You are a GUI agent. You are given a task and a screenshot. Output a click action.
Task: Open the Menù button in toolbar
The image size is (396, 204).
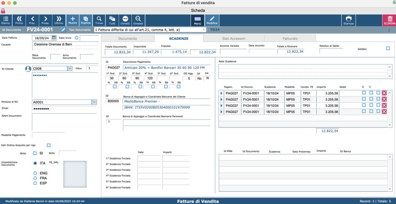tap(198, 20)
